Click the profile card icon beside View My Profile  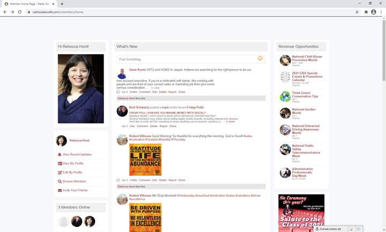click(60, 163)
